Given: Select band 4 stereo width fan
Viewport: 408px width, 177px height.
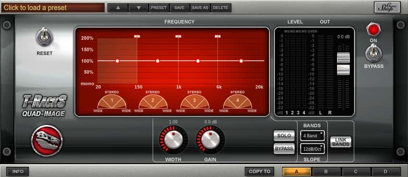Looking at the screenshot, I should (x=238, y=101).
